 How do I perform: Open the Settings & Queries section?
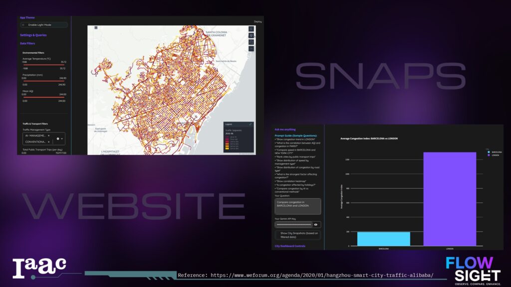pyautogui.click(x=33, y=35)
